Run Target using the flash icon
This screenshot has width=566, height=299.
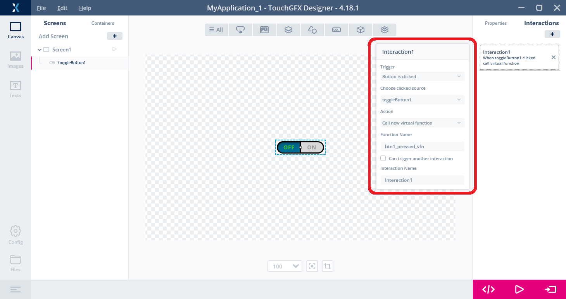click(550, 289)
